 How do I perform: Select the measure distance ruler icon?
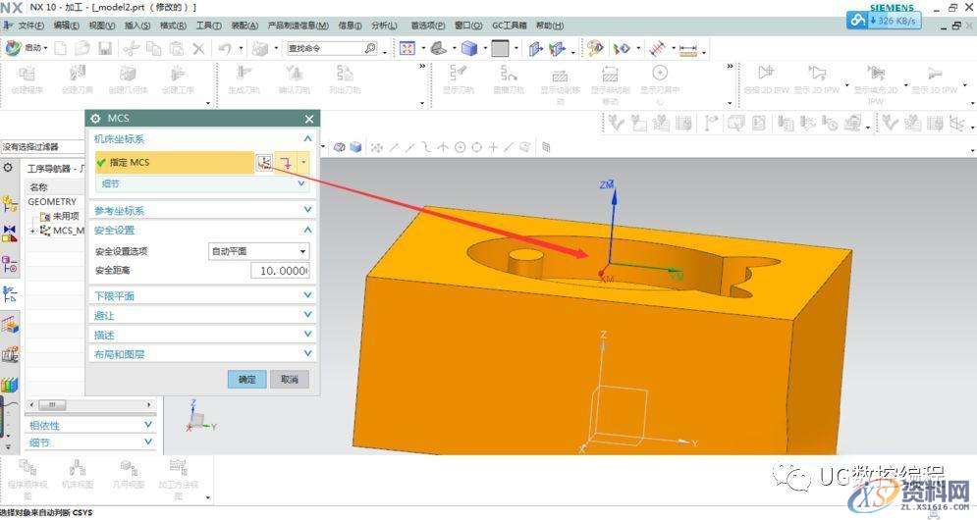[687, 47]
